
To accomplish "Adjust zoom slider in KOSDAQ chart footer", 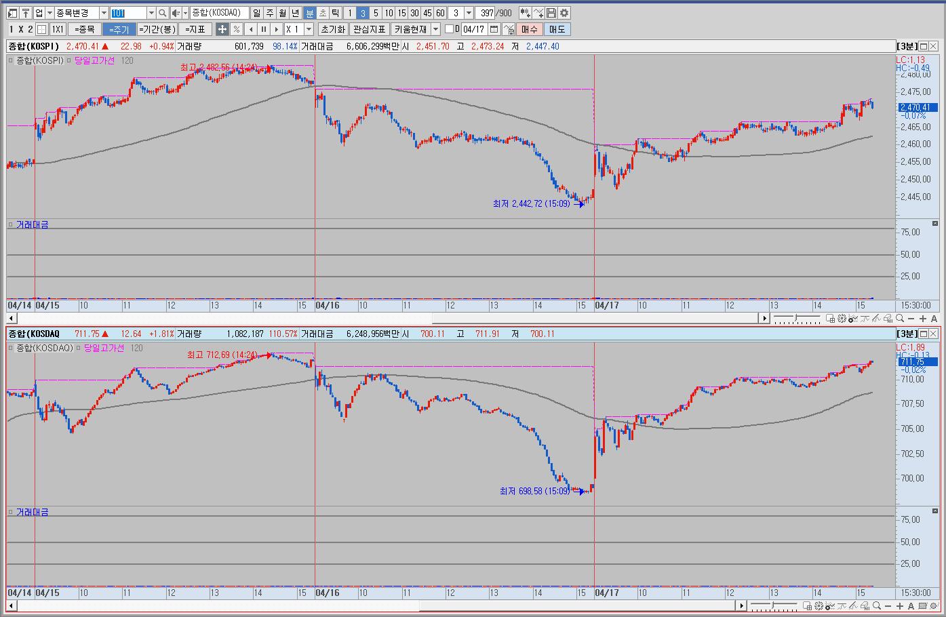I will tap(774, 606).
